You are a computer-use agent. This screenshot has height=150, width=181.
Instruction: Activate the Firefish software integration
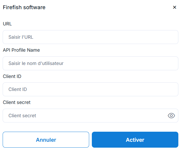[x=135, y=140]
